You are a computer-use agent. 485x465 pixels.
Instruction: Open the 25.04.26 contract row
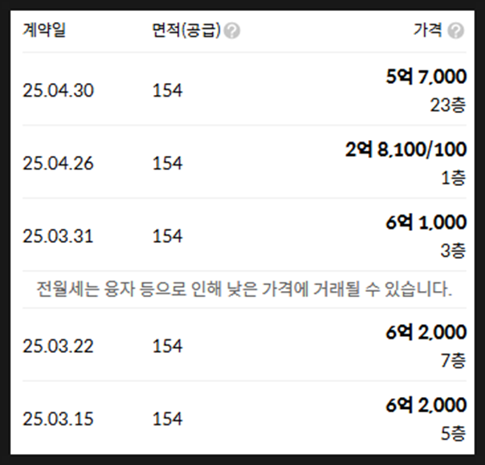point(244,162)
